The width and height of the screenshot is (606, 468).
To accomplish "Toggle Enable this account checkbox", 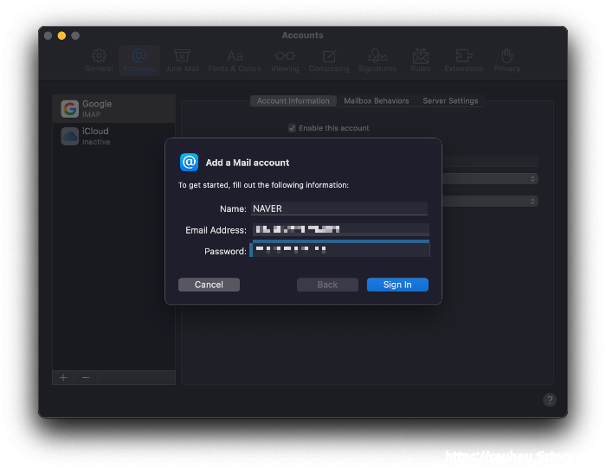I will [x=292, y=128].
